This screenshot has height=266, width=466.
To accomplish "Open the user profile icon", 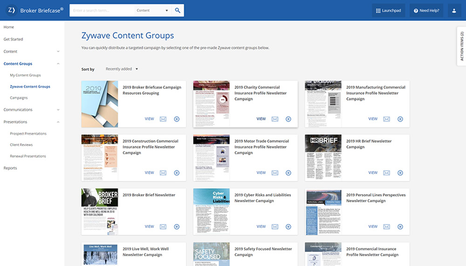I will point(454,10).
